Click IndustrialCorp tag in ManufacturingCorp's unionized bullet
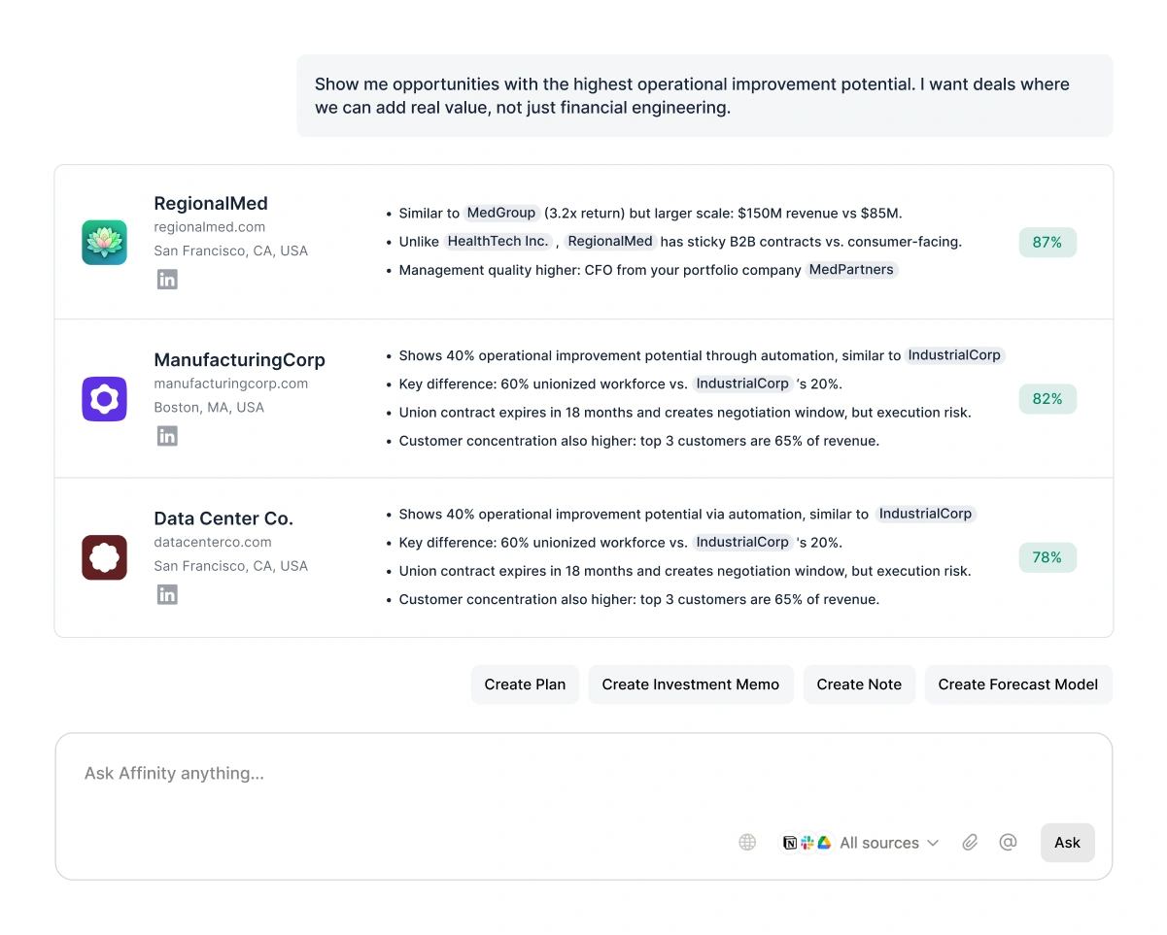Viewport: 1167px width, 935px height. pos(742,384)
